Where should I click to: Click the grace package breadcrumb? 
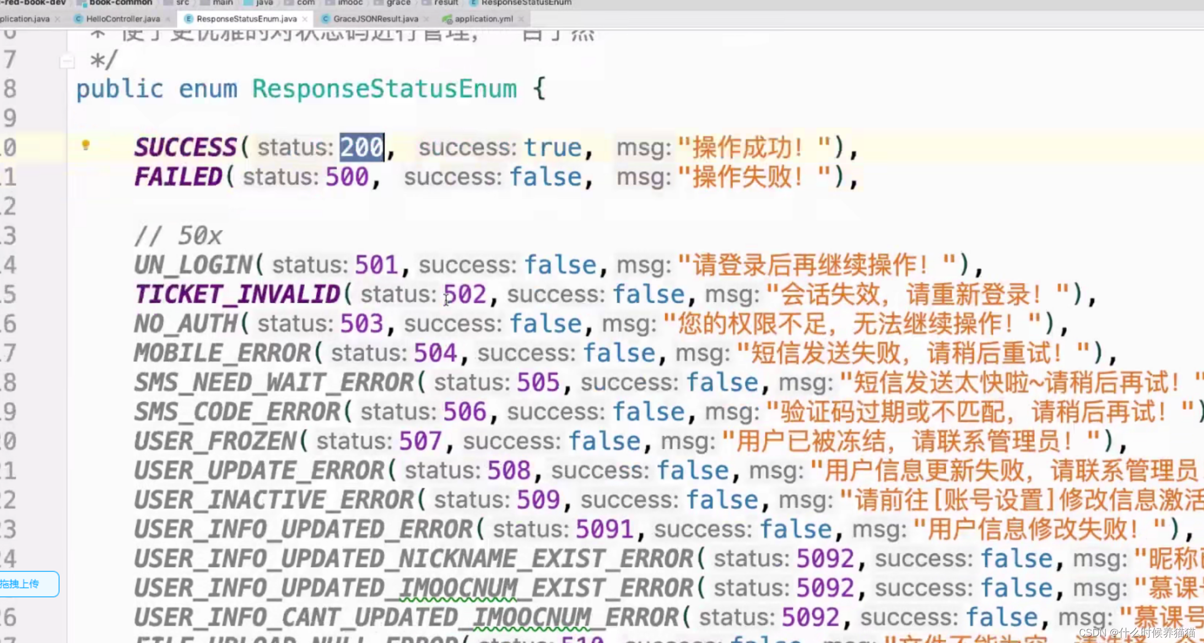click(x=398, y=3)
